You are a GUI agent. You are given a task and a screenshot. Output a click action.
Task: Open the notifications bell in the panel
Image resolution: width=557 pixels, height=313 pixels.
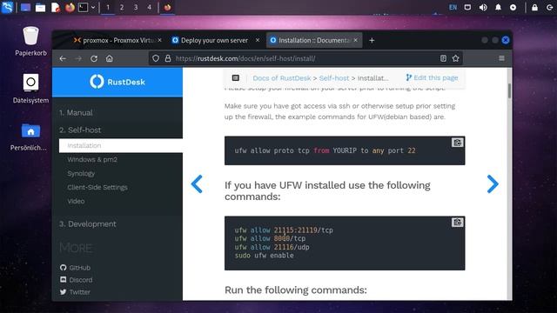(x=498, y=7)
